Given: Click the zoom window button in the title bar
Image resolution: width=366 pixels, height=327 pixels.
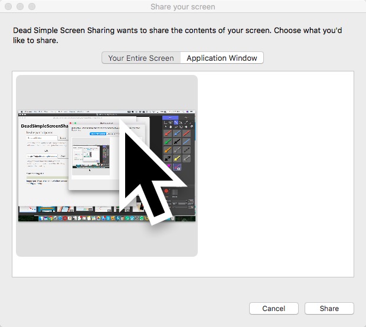Looking at the screenshot, I should (32, 6).
